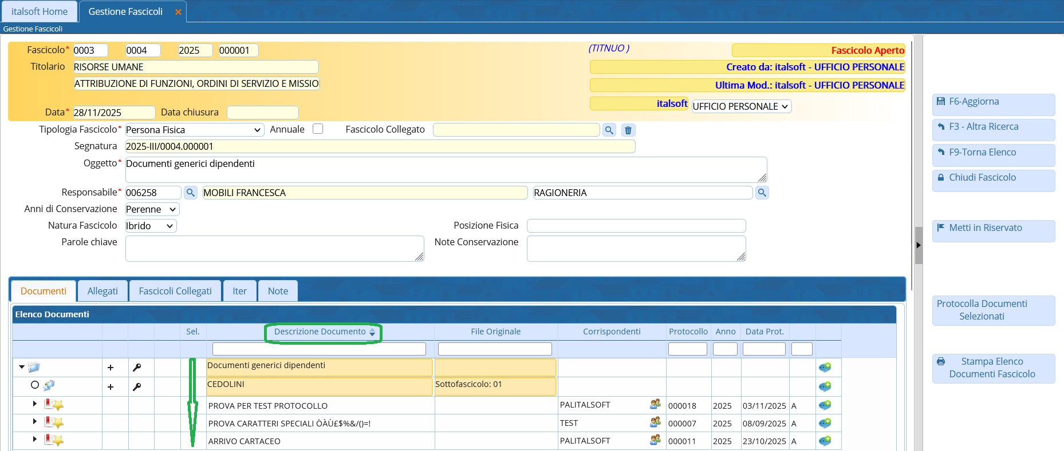Click the plus icon in the CEDOLINI row
Screen dimensions: 1064x451
tap(111, 387)
